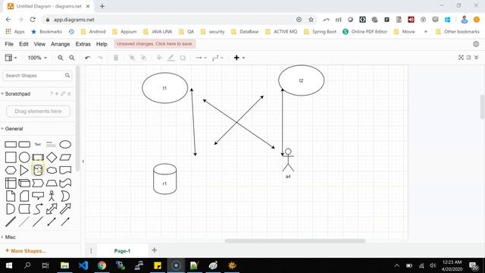Undo the last action
The width and height of the screenshot is (485, 273).
click(x=88, y=58)
